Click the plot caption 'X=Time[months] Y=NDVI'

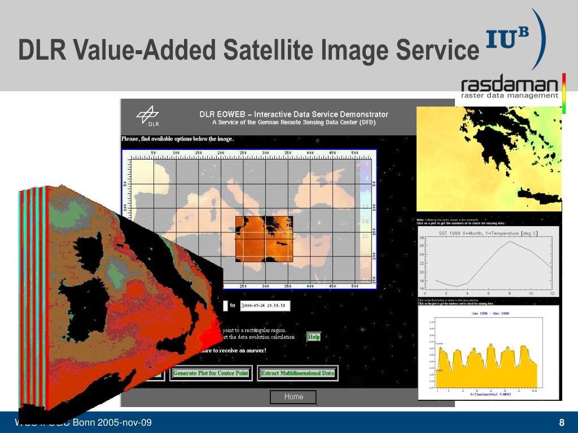point(491,394)
